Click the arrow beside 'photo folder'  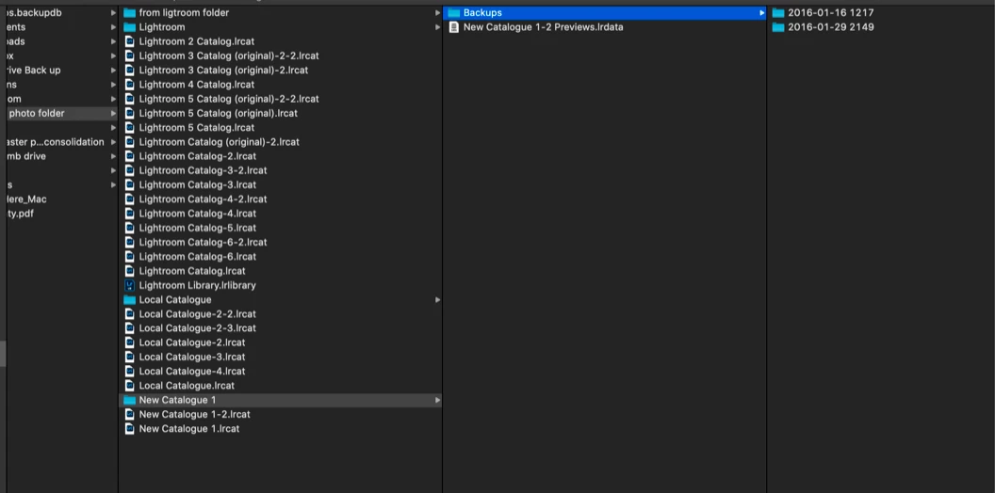point(113,114)
